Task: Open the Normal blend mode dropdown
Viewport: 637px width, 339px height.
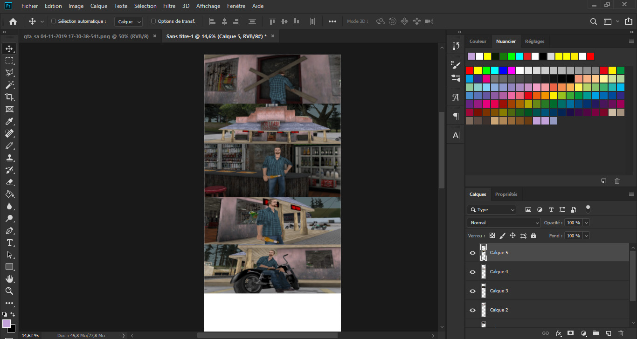Action: [504, 223]
